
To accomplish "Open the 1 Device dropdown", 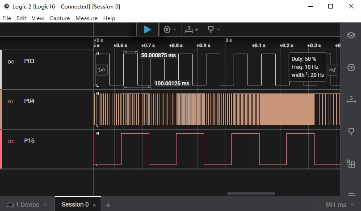I will [x=27, y=205].
